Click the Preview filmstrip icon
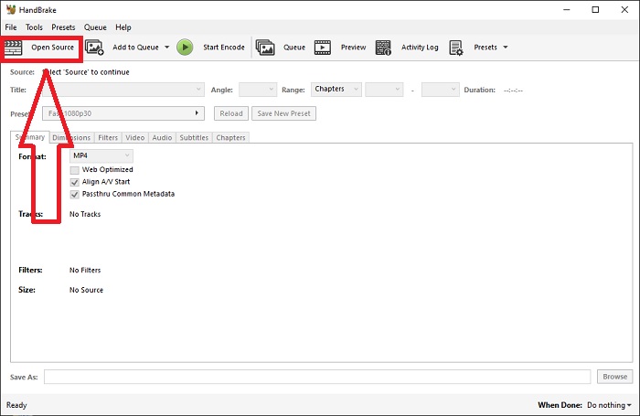This screenshot has height=416, width=640. [324, 48]
